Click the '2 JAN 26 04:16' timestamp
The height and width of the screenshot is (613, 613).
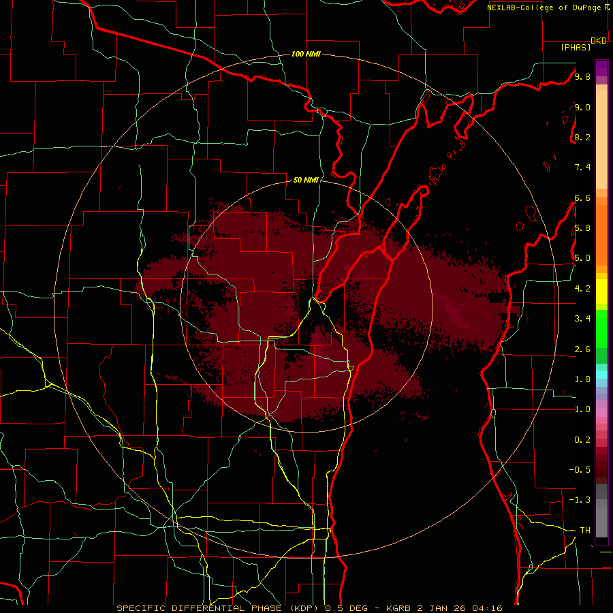coord(461,608)
